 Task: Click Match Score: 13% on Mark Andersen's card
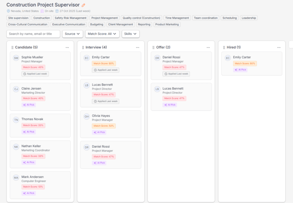33,187
